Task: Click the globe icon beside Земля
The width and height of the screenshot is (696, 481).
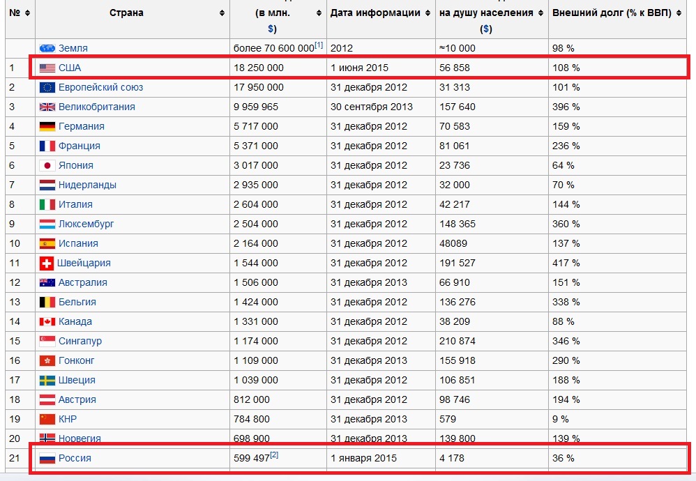Action: click(47, 48)
